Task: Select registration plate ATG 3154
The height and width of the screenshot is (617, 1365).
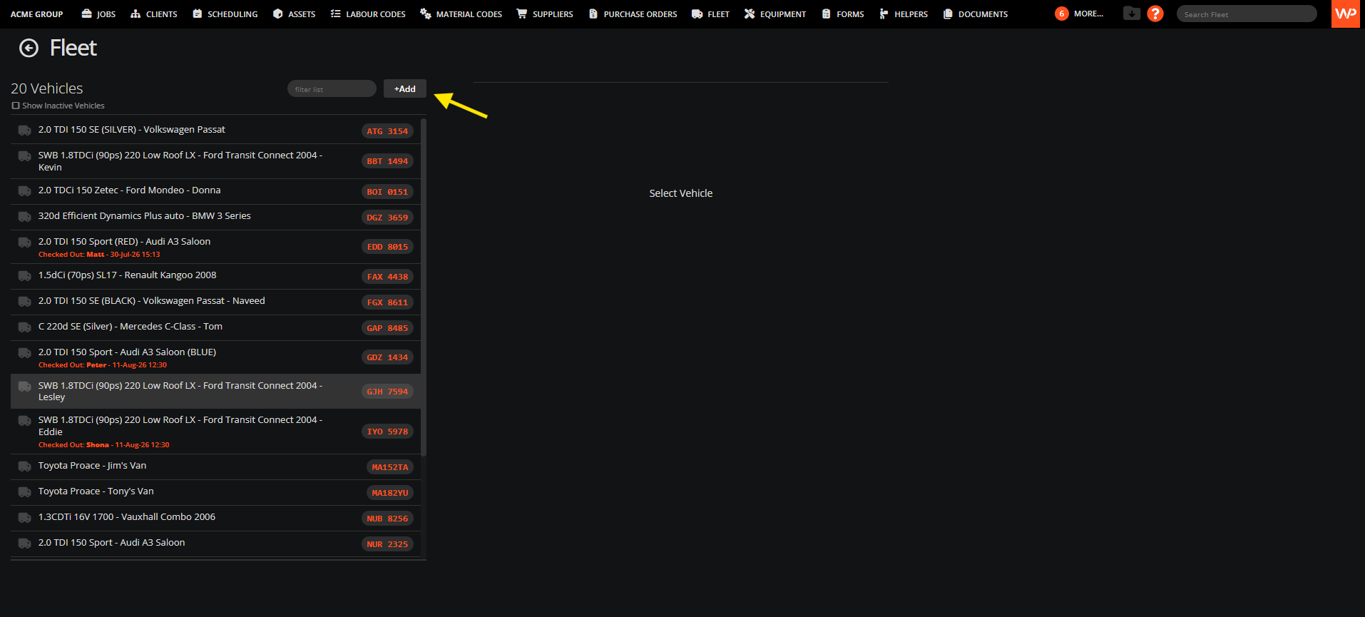Action: tap(387, 131)
